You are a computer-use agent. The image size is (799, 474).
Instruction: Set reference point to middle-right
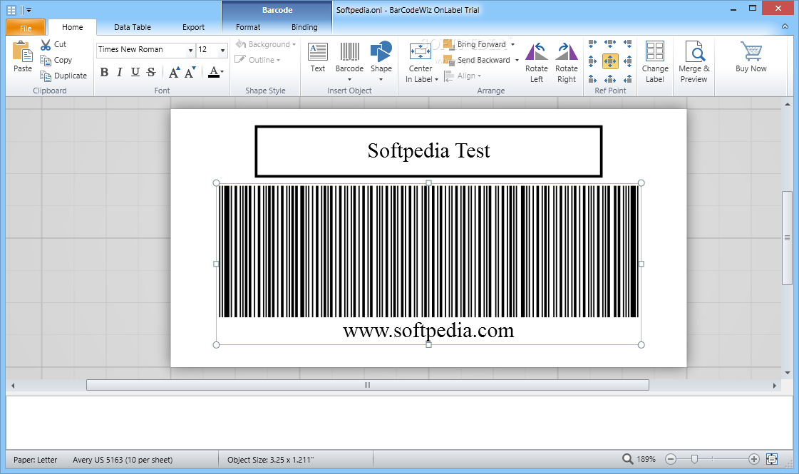pos(628,62)
